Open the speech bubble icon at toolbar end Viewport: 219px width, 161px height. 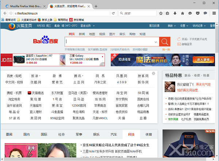(205, 13)
